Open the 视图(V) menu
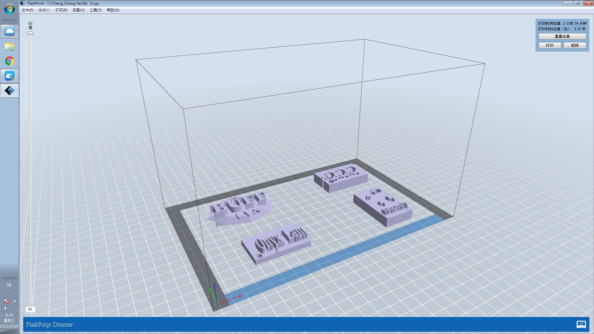594x334 pixels. coord(78,10)
